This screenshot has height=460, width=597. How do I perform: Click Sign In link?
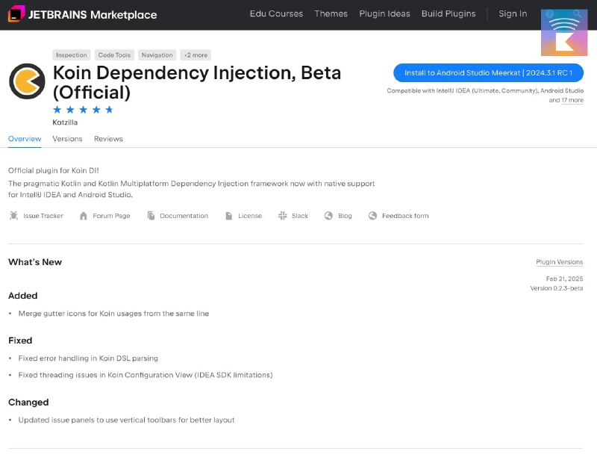[513, 13]
